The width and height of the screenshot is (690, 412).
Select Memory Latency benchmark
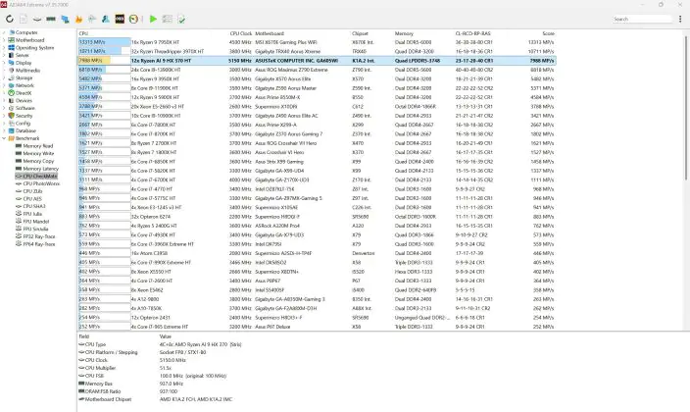click(40, 169)
